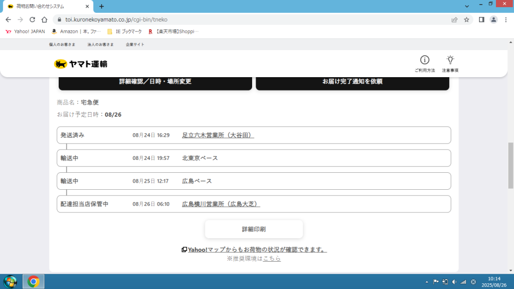Click the site lock icon in address bar
514x289 pixels.
(59, 20)
